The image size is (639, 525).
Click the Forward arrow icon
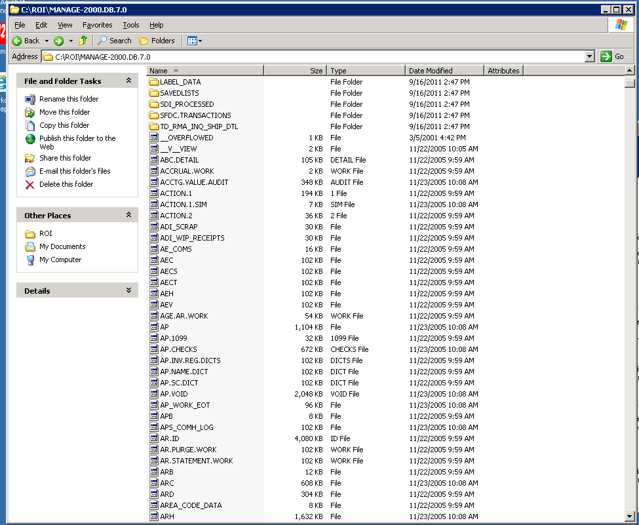coord(59,41)
